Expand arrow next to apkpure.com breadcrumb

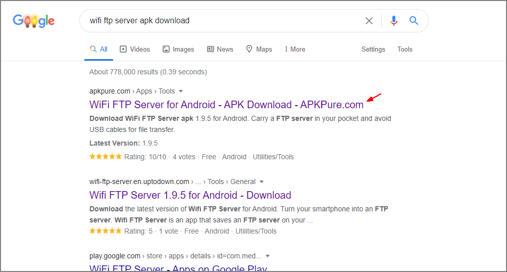[x=181, y=91]
